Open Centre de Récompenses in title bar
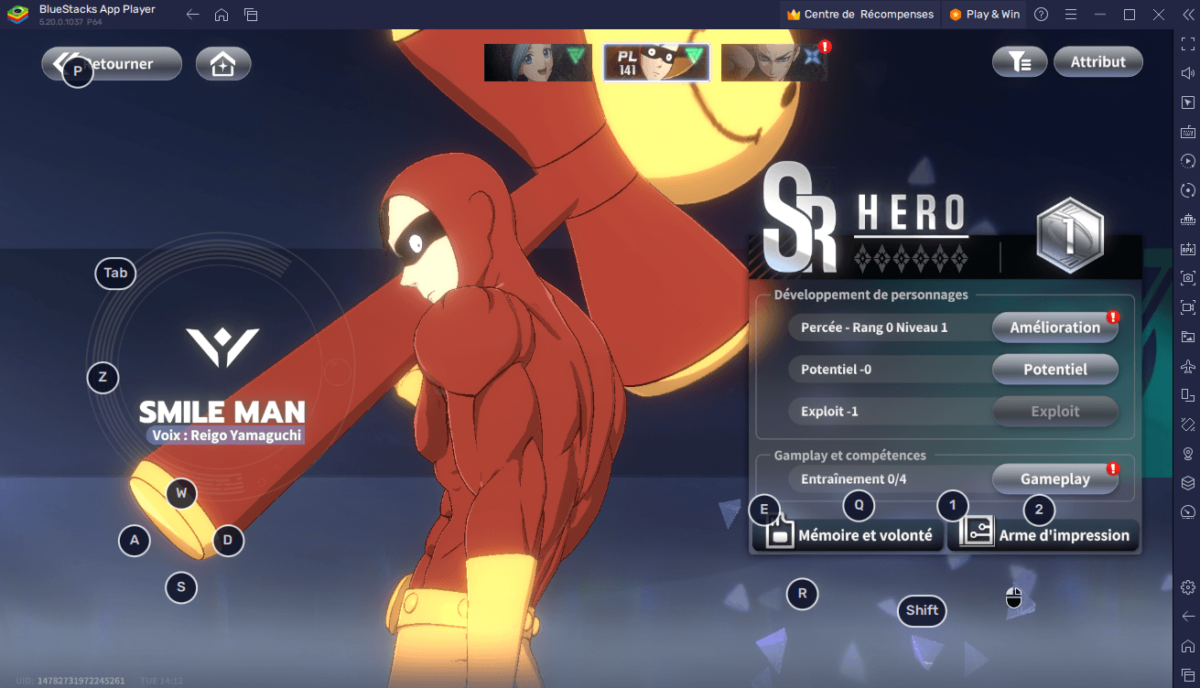This screenshot has height=688, width=1200. tap(860, 14)
